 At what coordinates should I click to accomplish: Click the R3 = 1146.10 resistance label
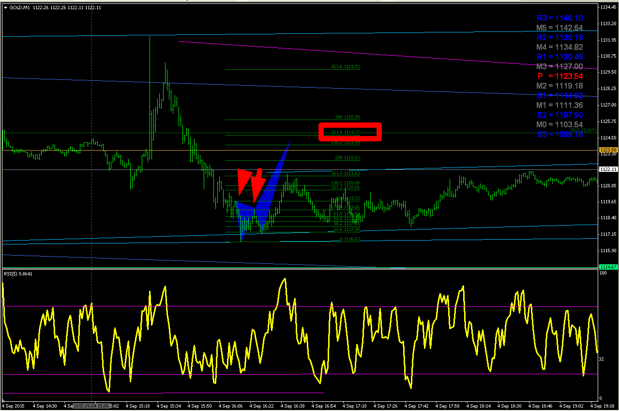tap(560, 18)
